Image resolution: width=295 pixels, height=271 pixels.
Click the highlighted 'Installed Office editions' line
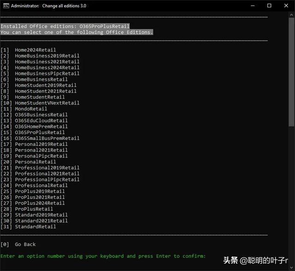[65, 26]
